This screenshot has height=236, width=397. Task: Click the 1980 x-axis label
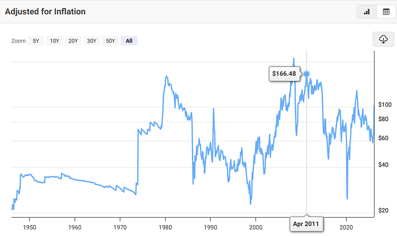tap(165, 227)
